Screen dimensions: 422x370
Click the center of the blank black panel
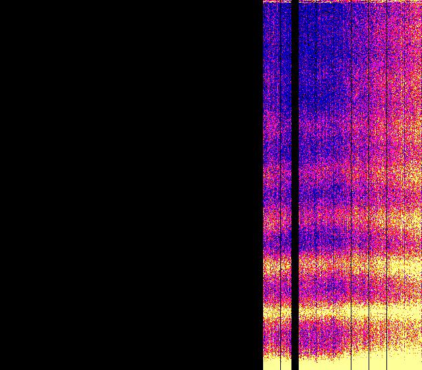(131, 185)
